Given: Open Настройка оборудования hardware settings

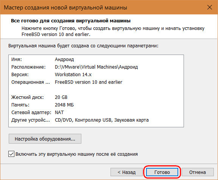Looking at the screenshot, I should tap(45, 139).
